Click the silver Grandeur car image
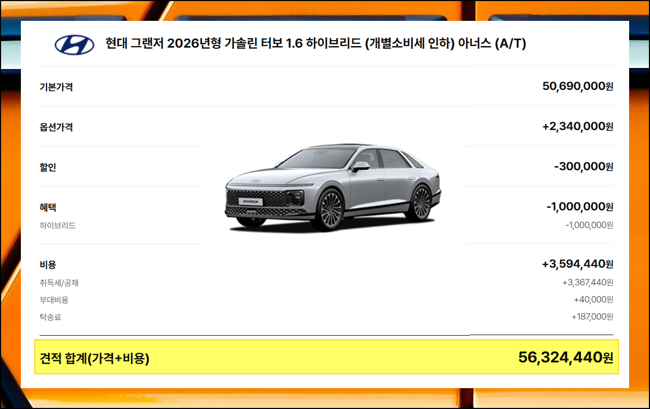 pos(332,187)
